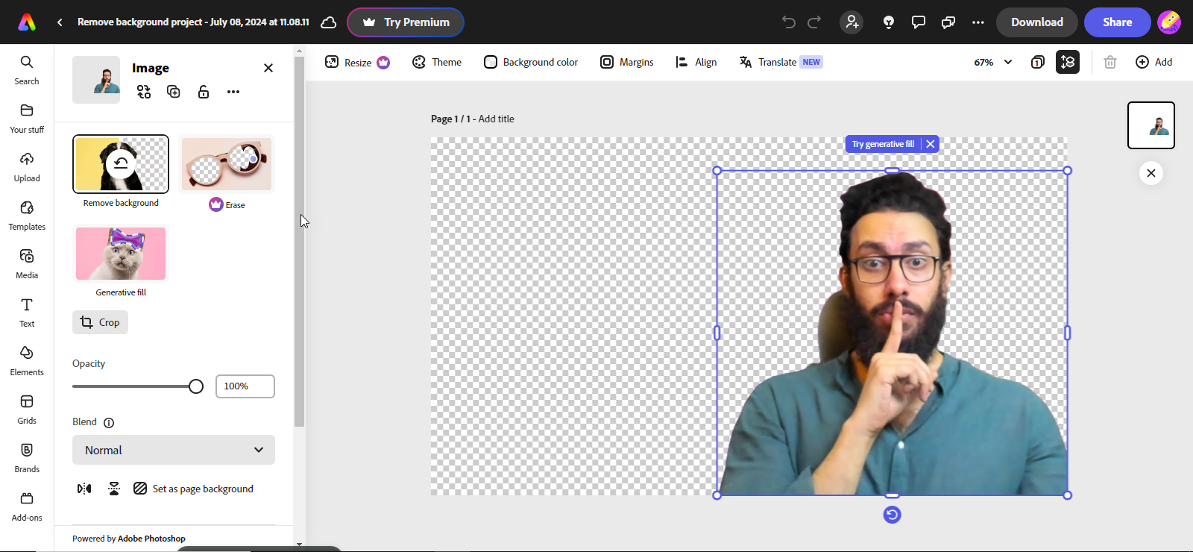Screen dimensions: 1193x552
Task: Open the Adobe Express home logo
Action: click(27, 22)
